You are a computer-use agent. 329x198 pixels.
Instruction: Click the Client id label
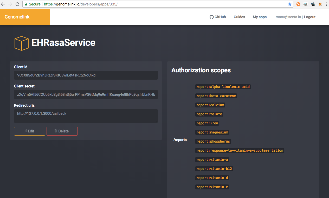(21, 67)
